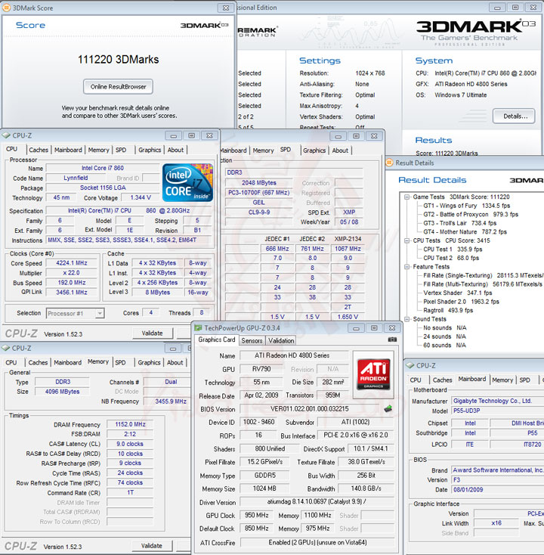Click the ATI CrossFire status field
This screenshot has height=555, width=544.
pyautogui.click(x=317, y=543)
